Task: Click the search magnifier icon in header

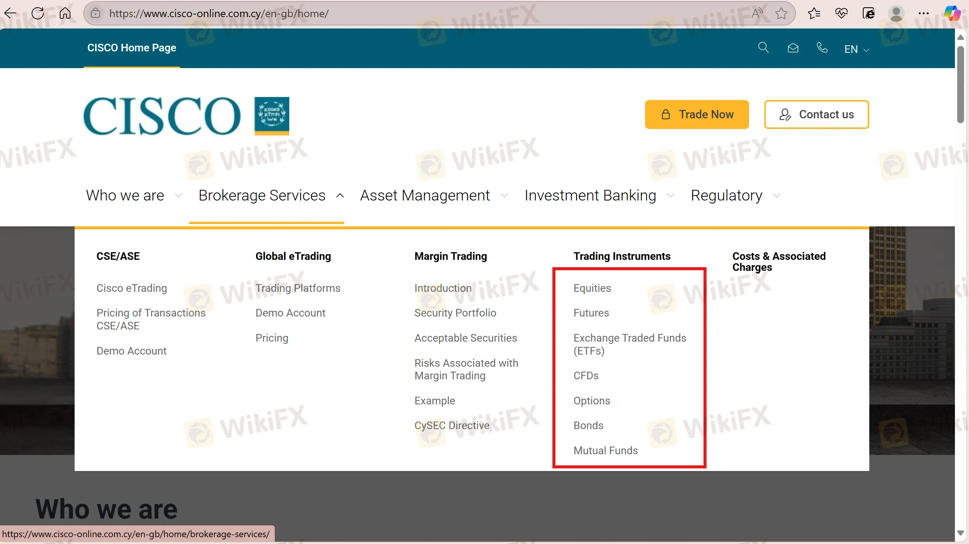Action: (x=763, y=48)
